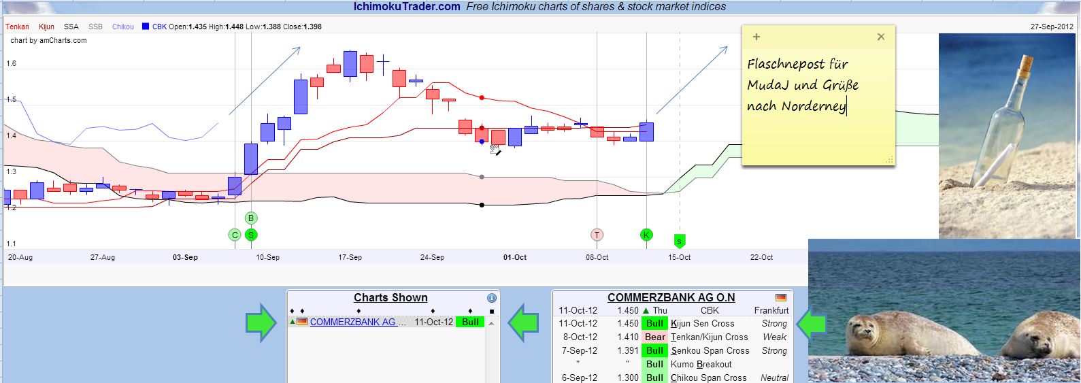The width and height of the screenshot is (1081, 383).
Task: Click the German flag beside COMMERZBANK AG link
Action: point(302,322)
